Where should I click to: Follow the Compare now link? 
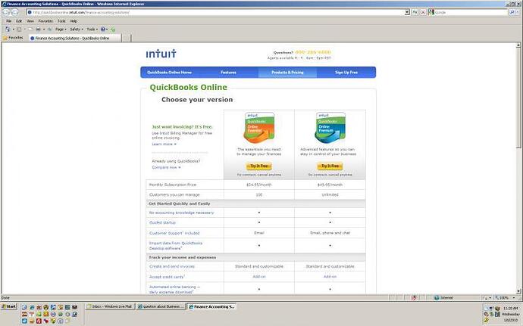point(166,167)
